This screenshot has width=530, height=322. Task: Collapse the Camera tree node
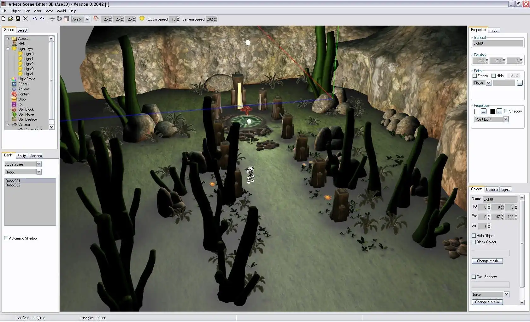[x=8, y=125]
